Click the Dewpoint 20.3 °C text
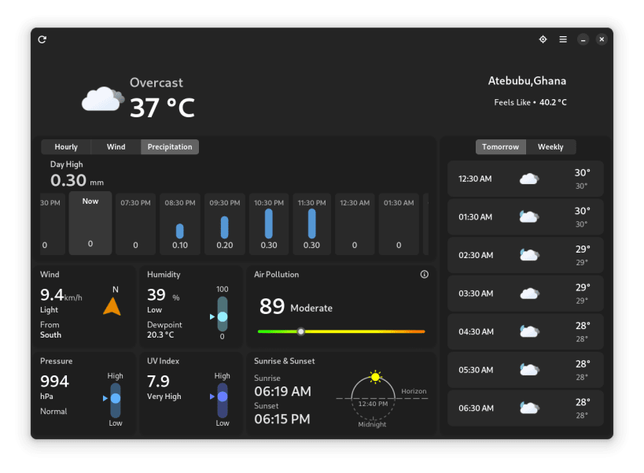This screenshot has width=644, height=473. pos(164,330)
